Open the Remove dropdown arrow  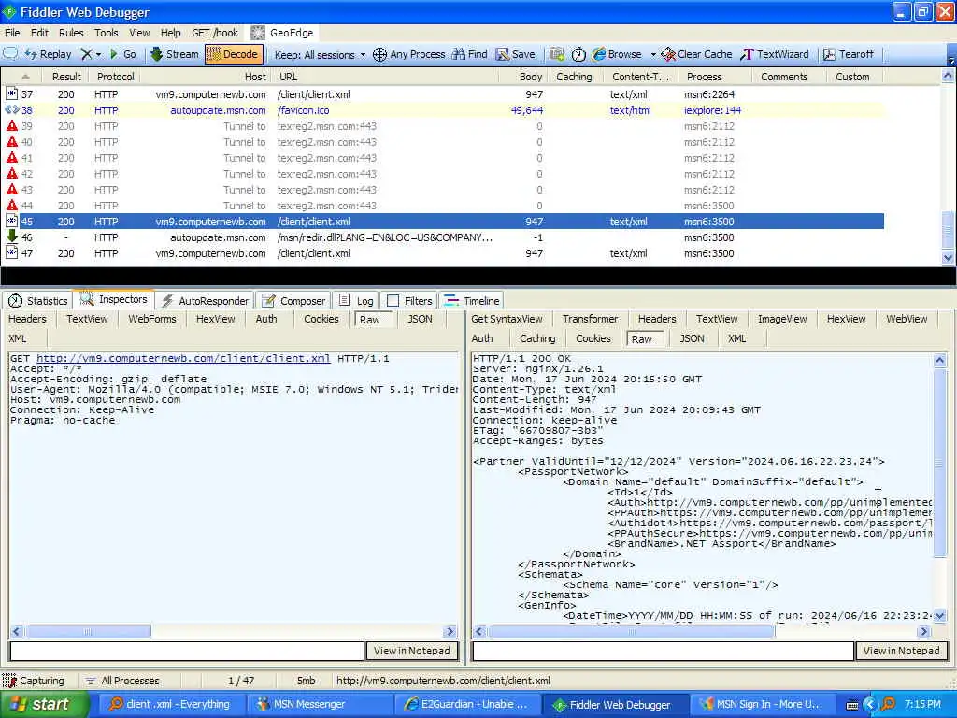click(98, 55)
